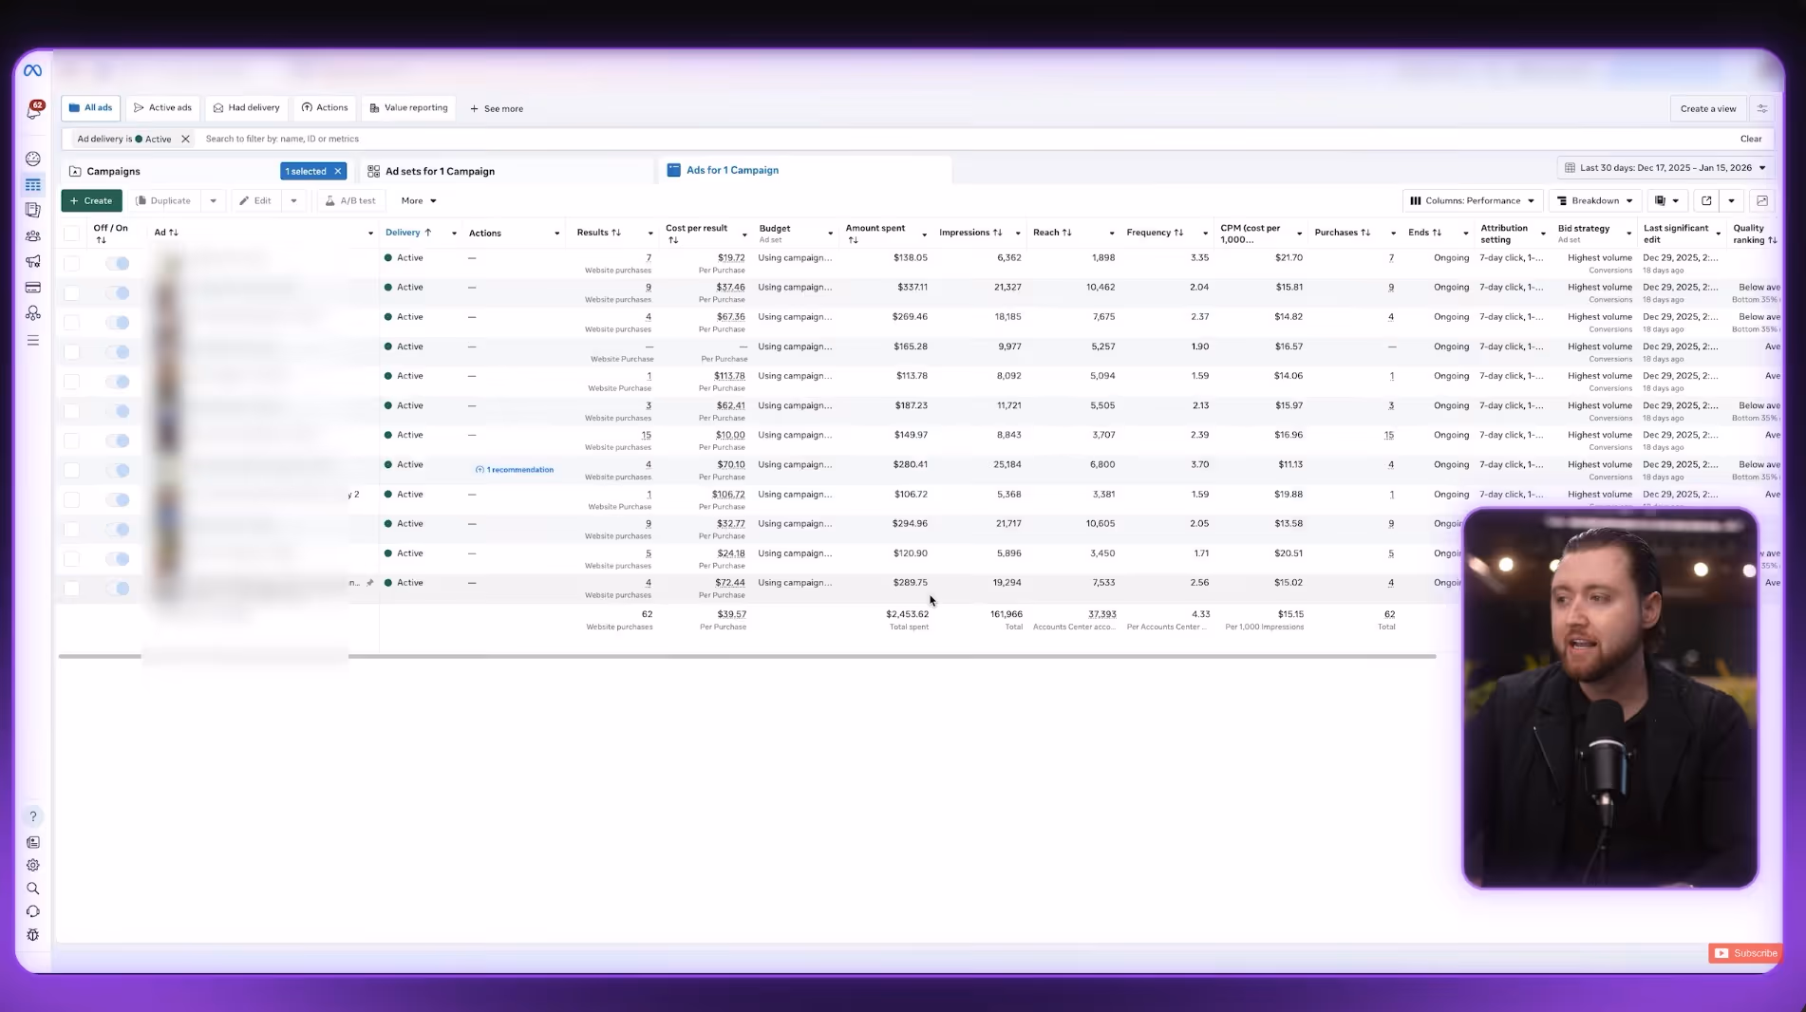Click the Meta logo
This screenshot has height=1012, width=1806.
tap(33, 70)
